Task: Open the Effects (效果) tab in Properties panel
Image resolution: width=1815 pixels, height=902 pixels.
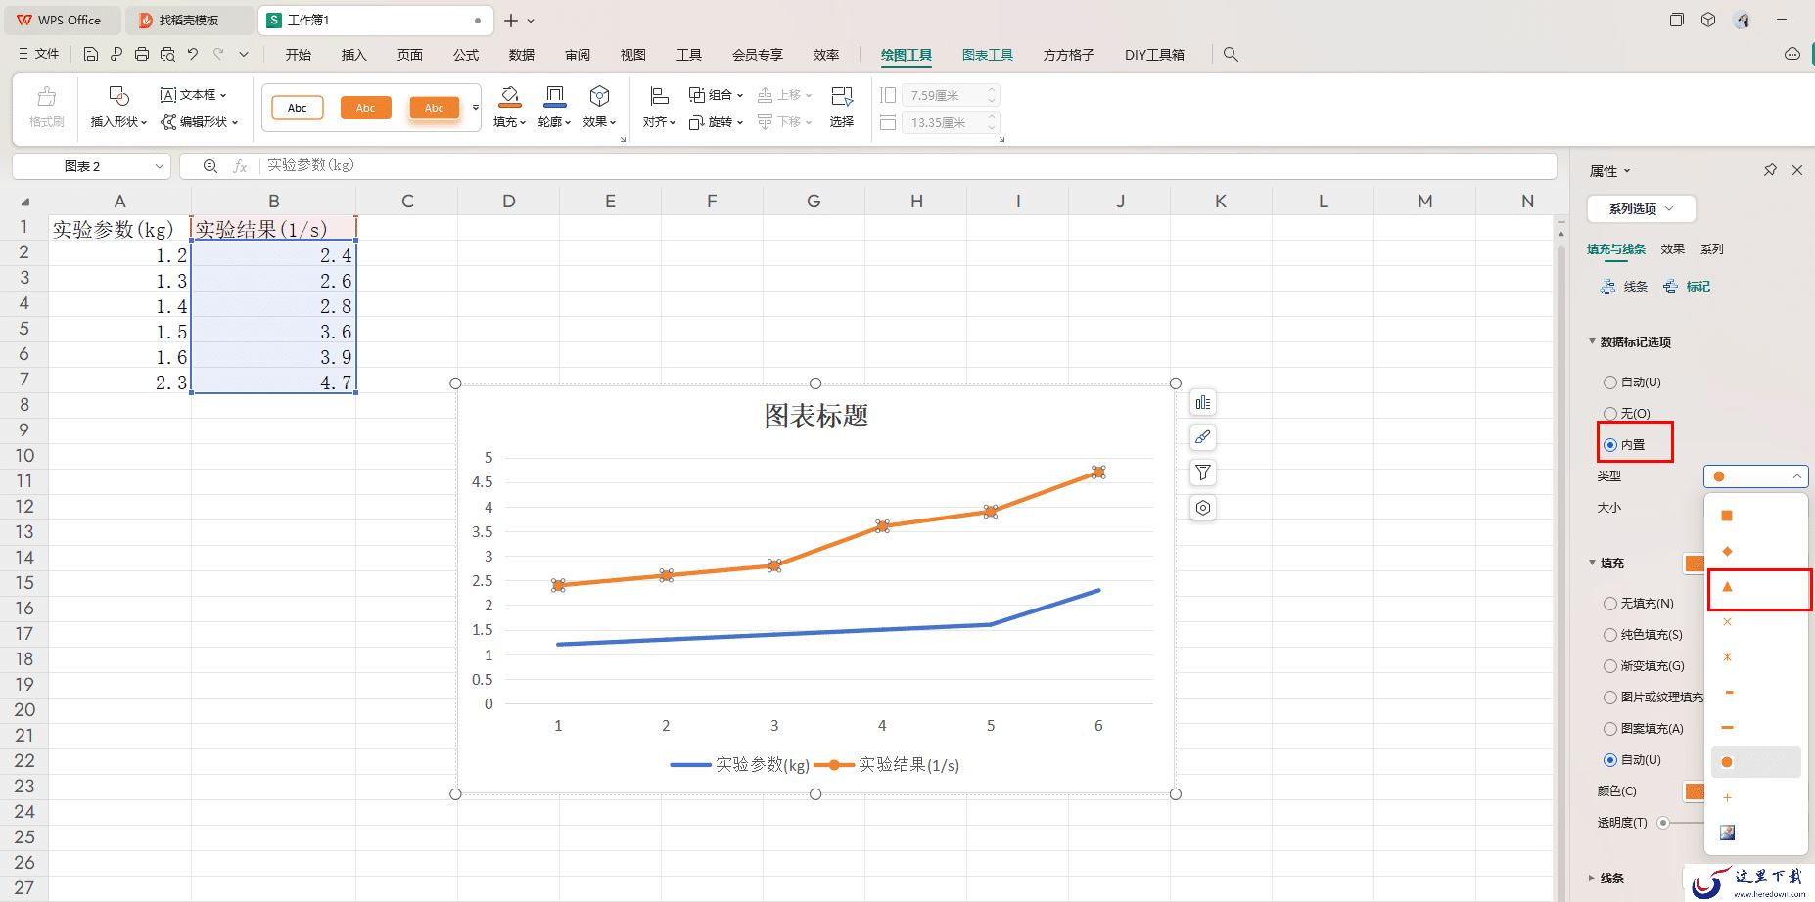Action: point(1673,249)
